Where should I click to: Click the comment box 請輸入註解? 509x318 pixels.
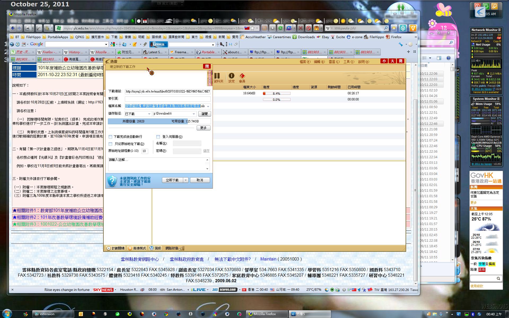point(159,164)
